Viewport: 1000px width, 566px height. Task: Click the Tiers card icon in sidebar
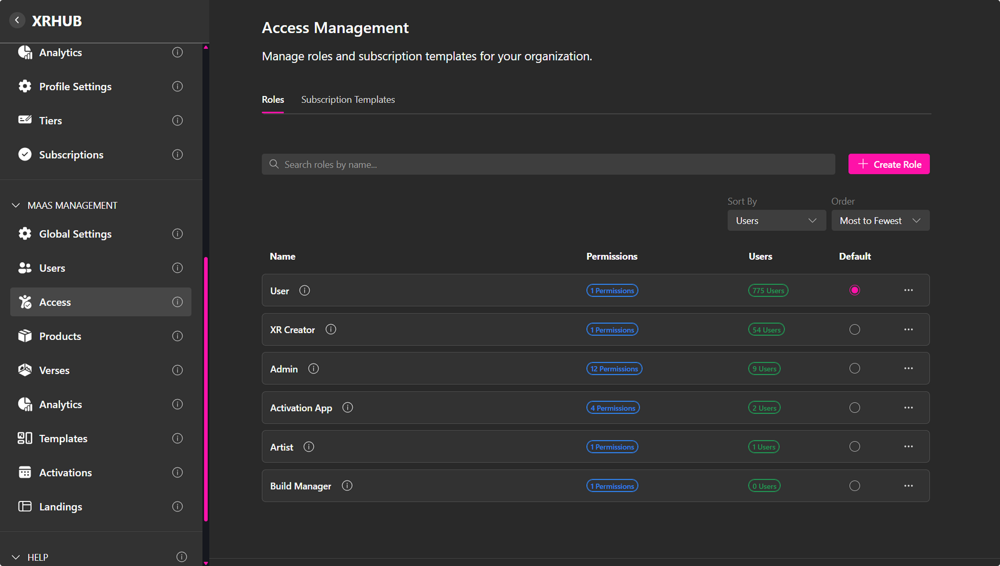tap(25, 120)
